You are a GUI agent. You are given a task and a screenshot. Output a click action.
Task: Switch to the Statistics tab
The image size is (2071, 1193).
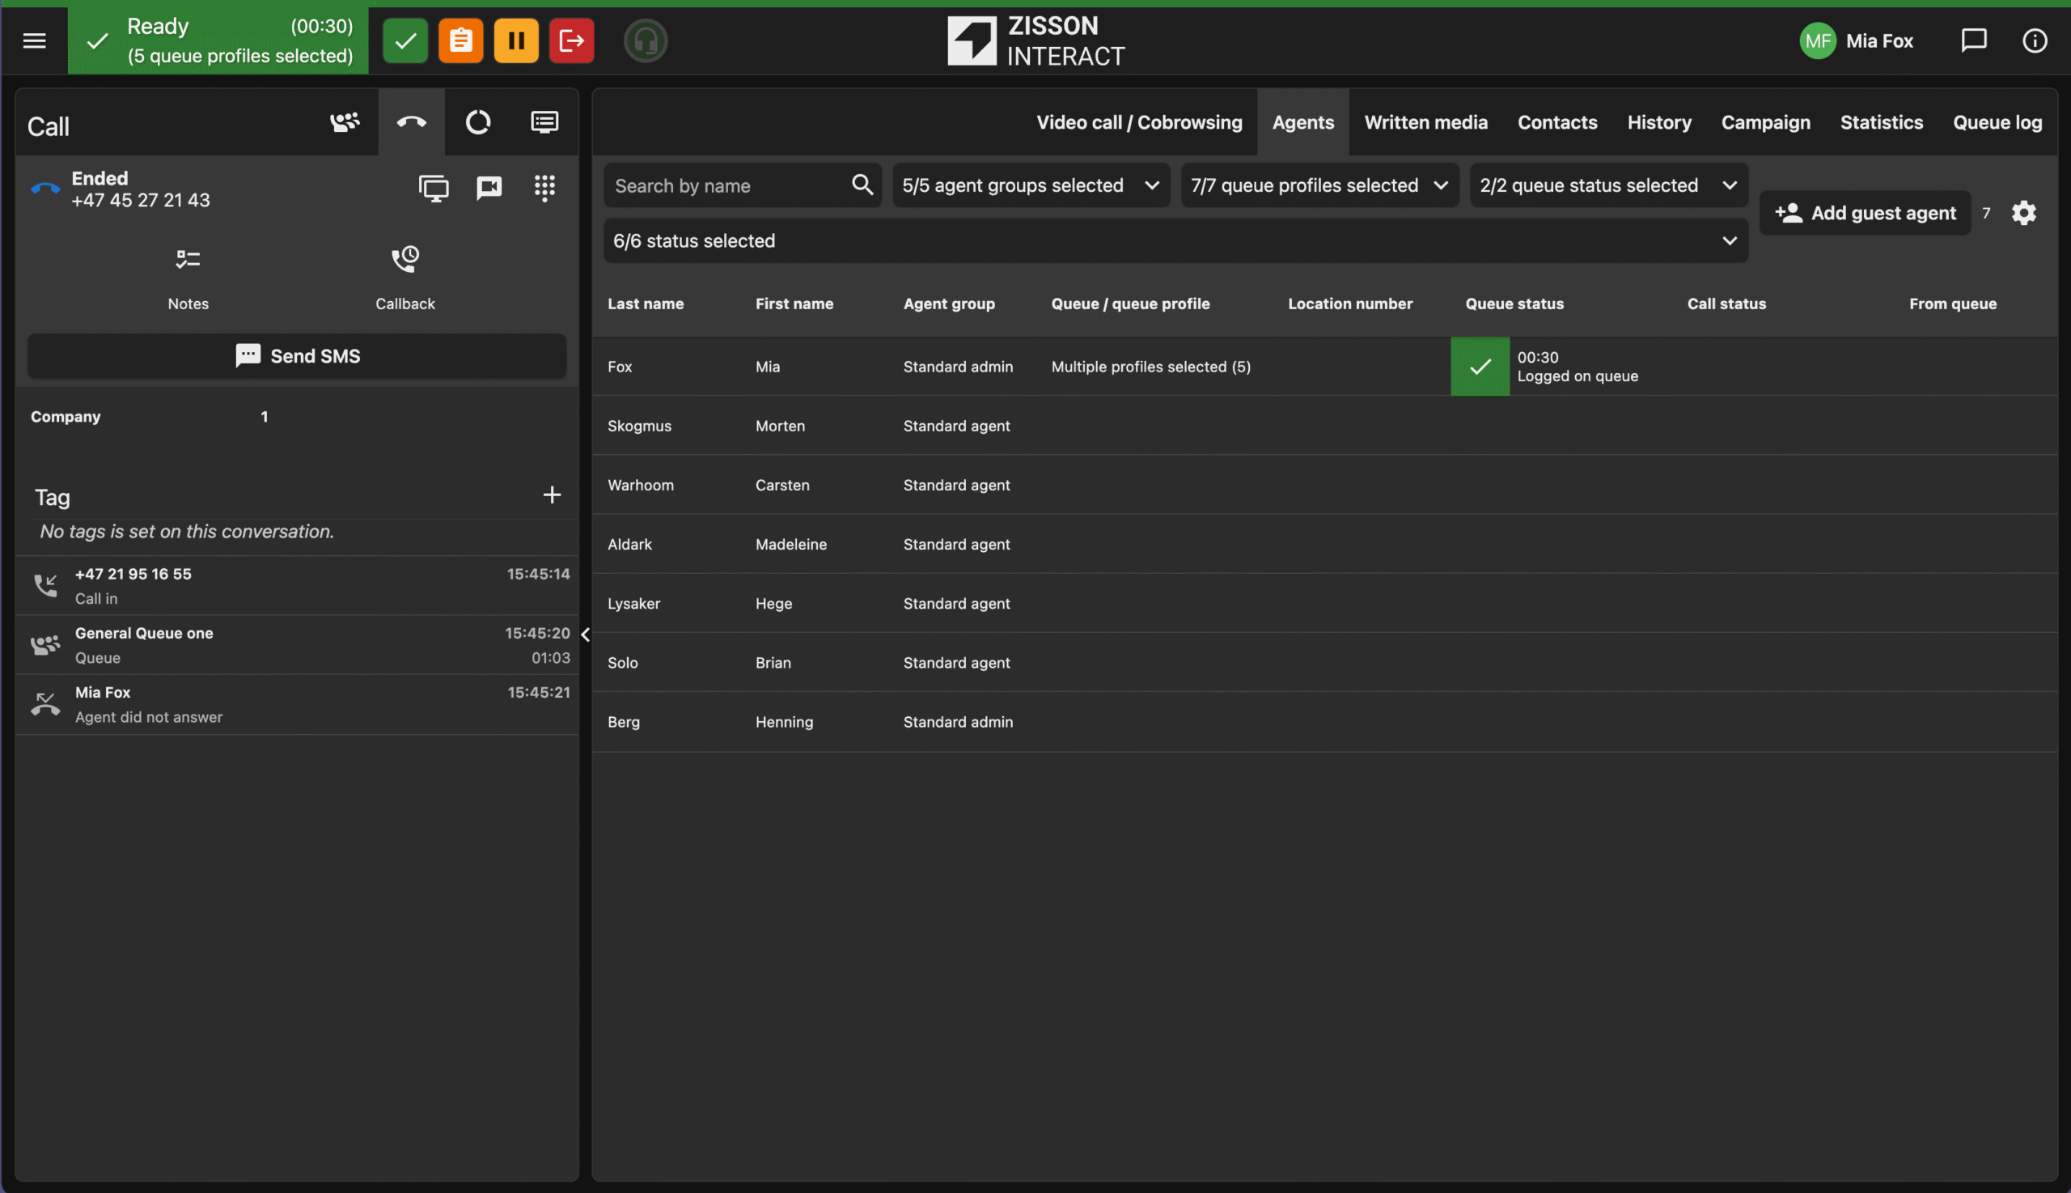(1881, 122)
